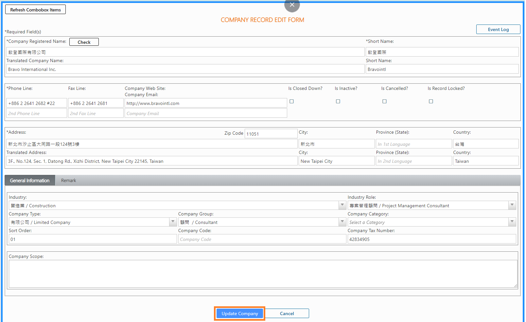
Task: Expand the Industry dropdown arrow
Action: 342,205
